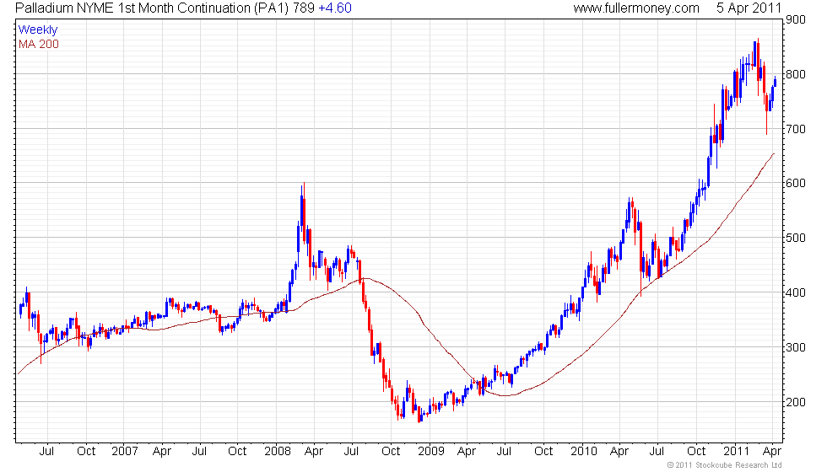Click the Oct label just before 2010
This screenshot has width=827, height=472.
click(x=543, y=452)
